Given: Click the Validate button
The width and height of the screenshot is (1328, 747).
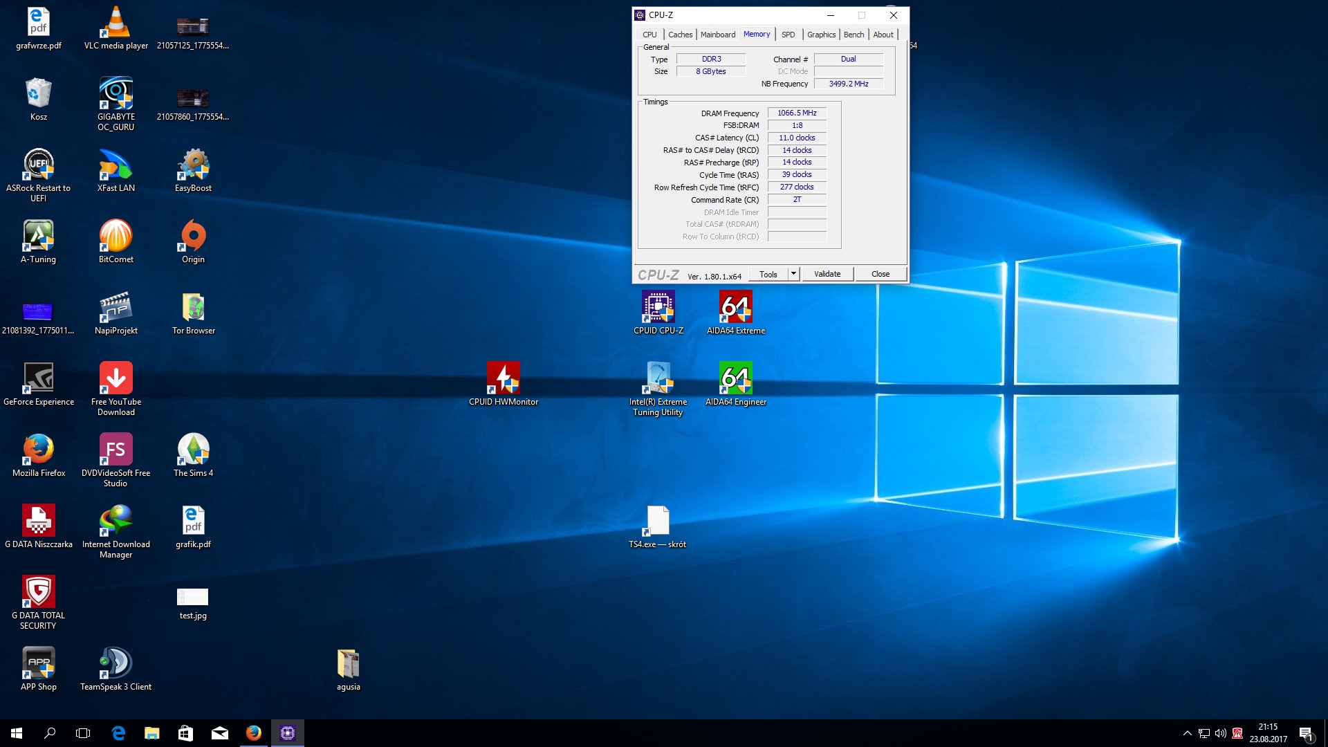Looking at the screenshot, I should 827,274.
